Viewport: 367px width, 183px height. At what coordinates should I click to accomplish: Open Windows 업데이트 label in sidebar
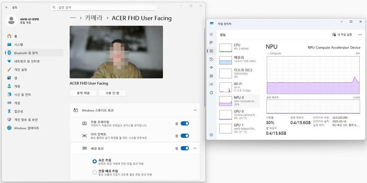click(26, 128)
